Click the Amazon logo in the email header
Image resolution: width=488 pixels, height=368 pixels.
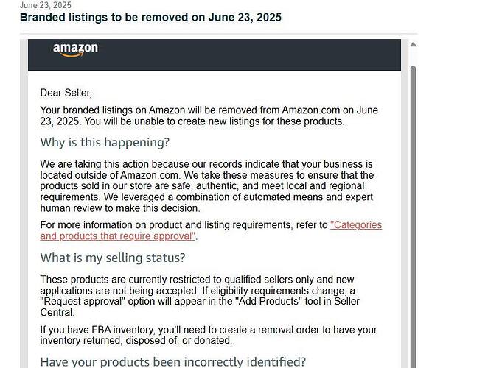point(75,50)
